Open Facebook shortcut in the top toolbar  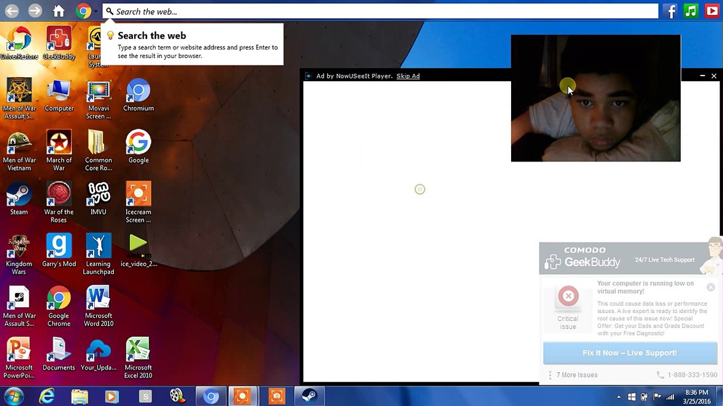(671, 11)
